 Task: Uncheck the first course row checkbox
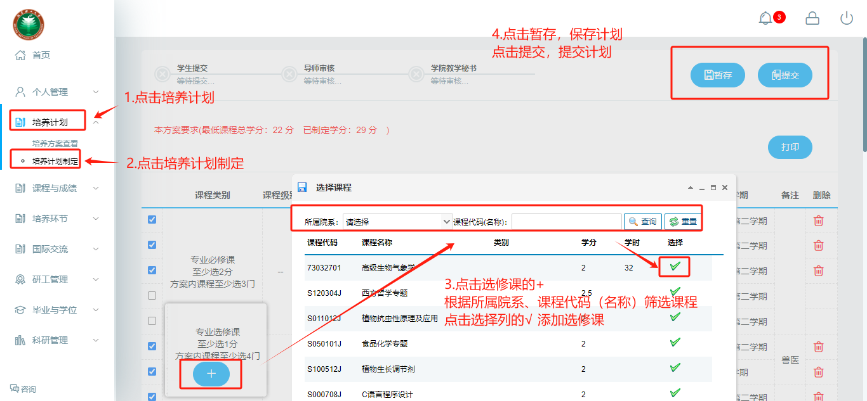(x=152, y=219)
